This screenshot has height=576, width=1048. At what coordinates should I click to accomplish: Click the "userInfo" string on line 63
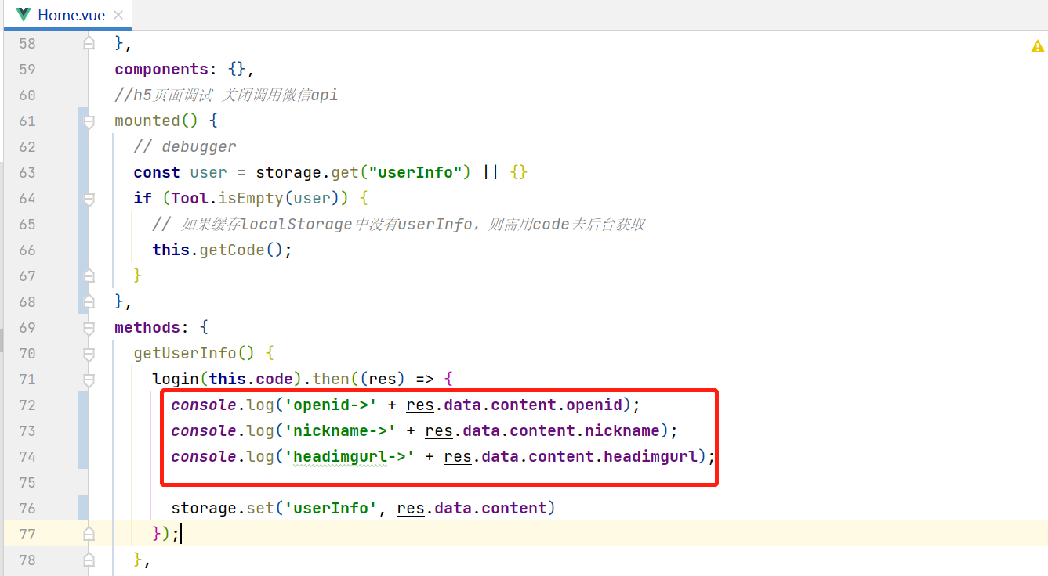[x=415, y=172]
